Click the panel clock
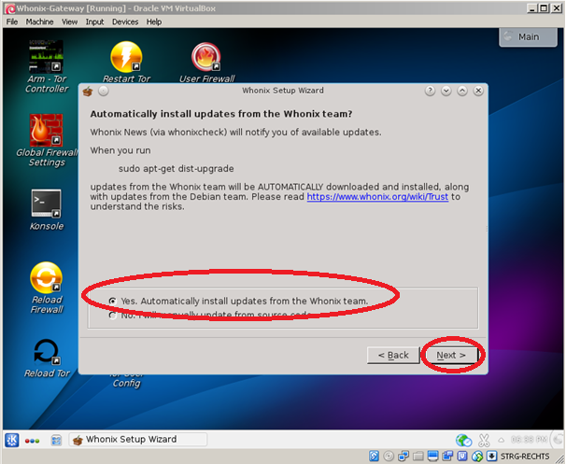 coord(529,440)
